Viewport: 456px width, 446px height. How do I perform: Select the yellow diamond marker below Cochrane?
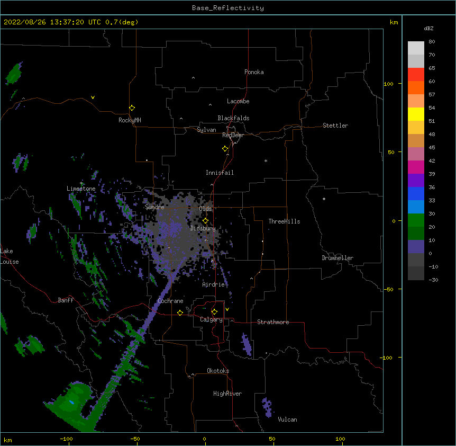pos(180,313)
